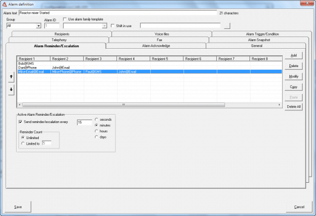
Task: Toggle the Shift in use checkbox
Action: (113, 25)
